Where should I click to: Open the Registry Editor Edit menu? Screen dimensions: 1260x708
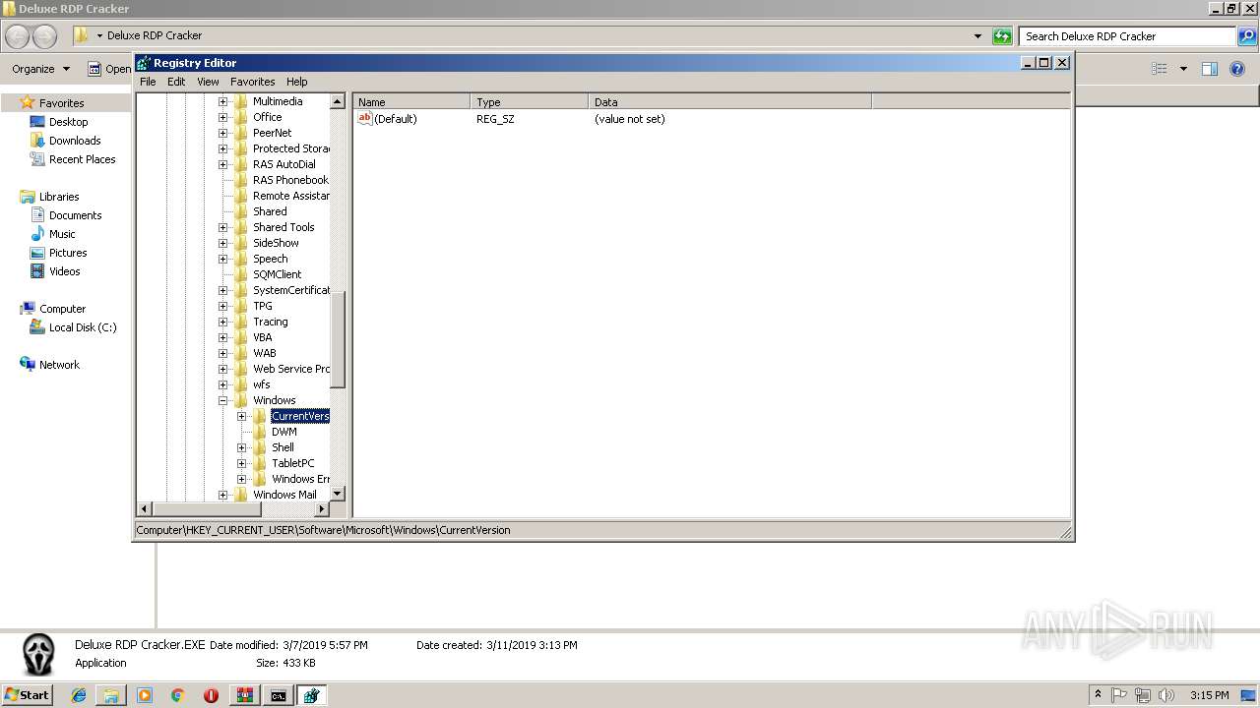(x=176, y=82)
